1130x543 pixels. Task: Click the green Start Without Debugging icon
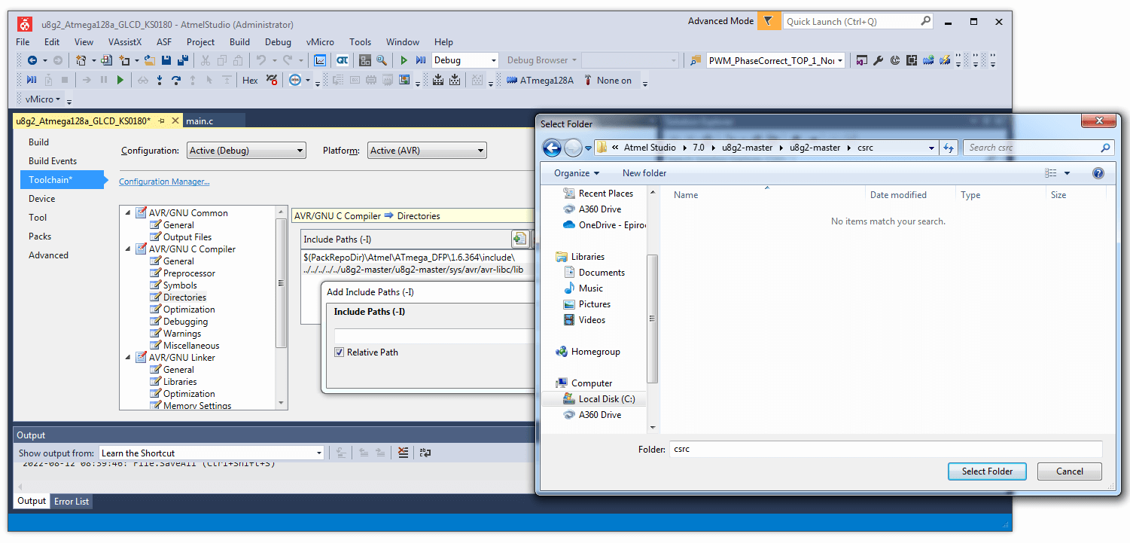[x=404, y=60]
